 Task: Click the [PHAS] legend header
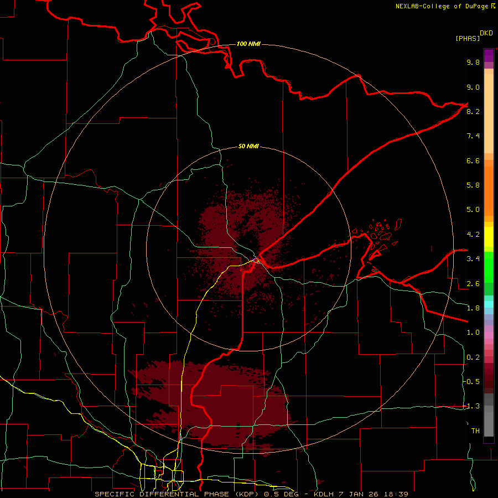468,38
